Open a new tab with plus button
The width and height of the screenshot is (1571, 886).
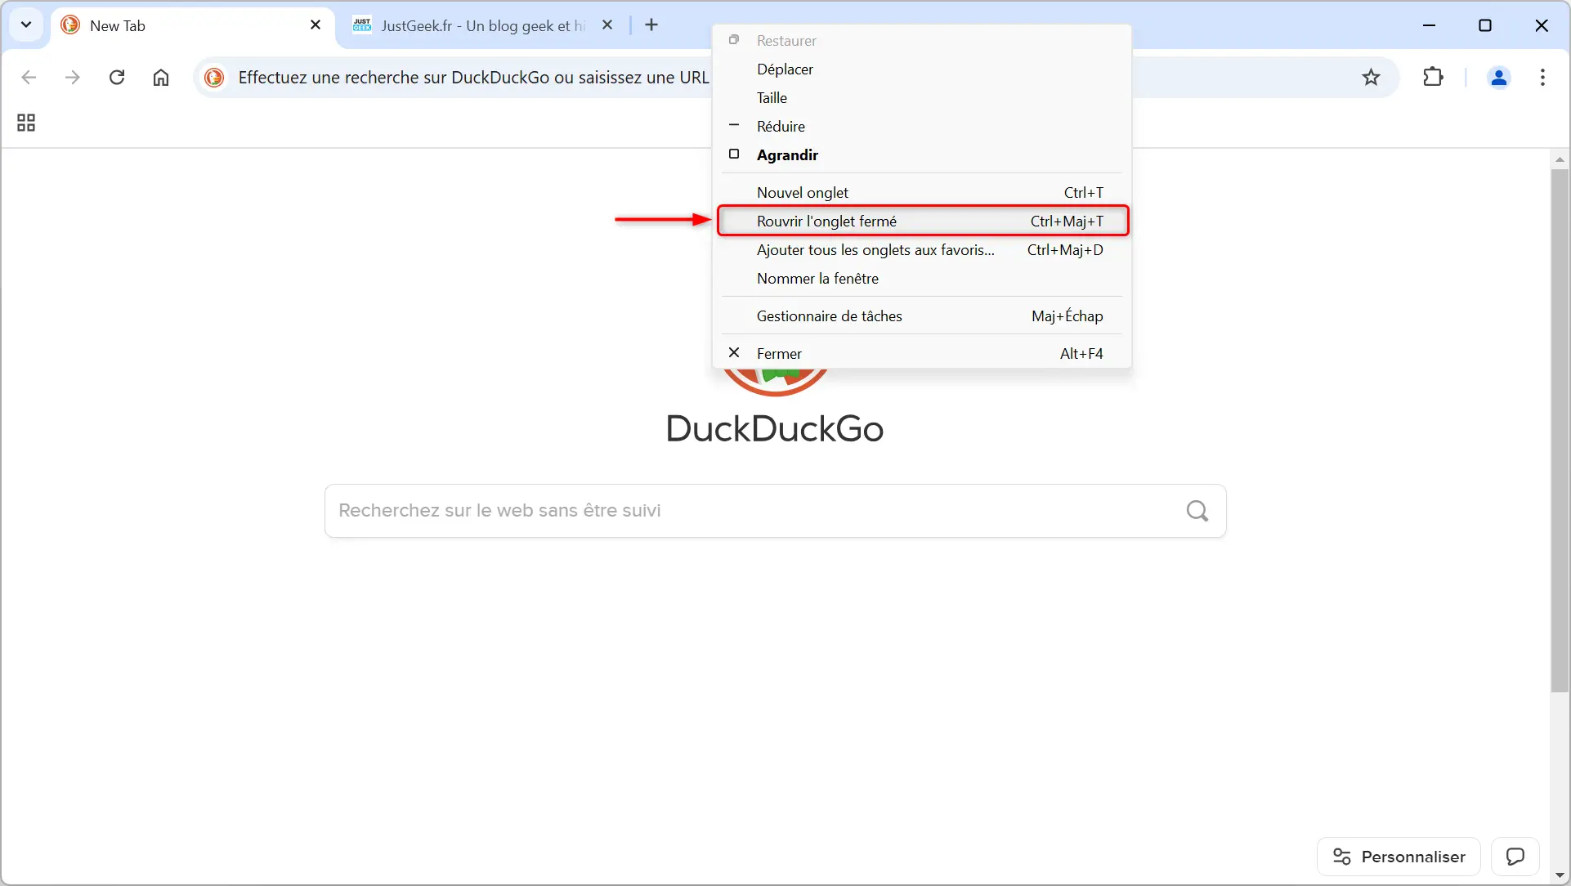(x=651, y=25)
